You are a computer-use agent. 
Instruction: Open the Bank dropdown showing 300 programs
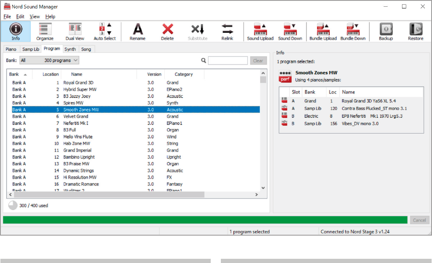coord(49,60)
